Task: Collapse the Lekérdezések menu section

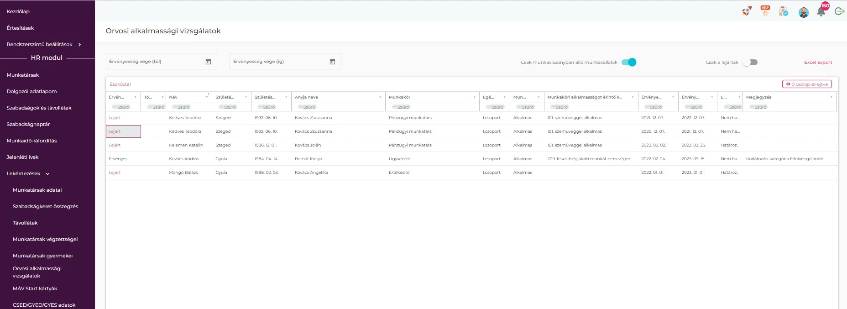Action: click(47, 174)
